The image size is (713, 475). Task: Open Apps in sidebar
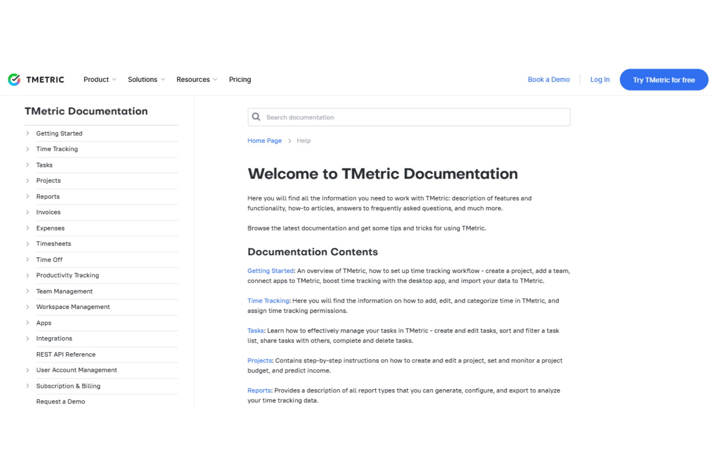tap(44, 322)
